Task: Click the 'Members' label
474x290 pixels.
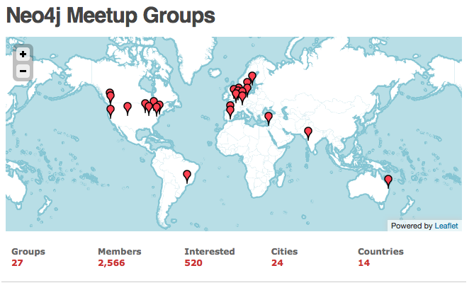Action: tap(120, 251)
